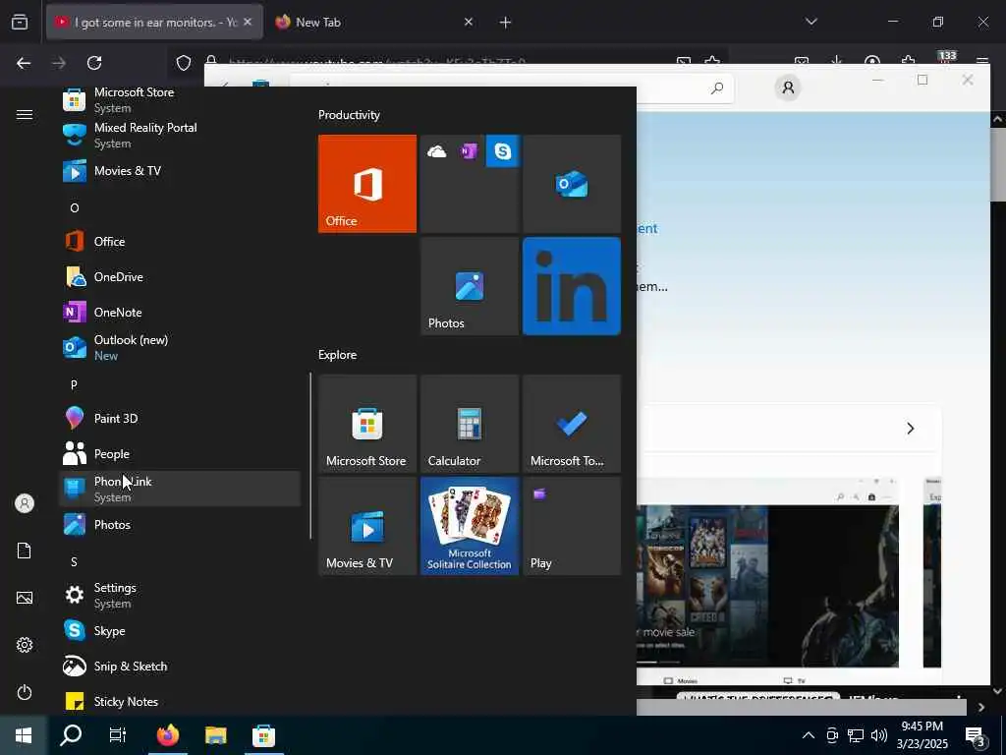This screenshot has width=1006, height=755.
Task: Open Snip & Sketch
Action: (x=180, y=666)
